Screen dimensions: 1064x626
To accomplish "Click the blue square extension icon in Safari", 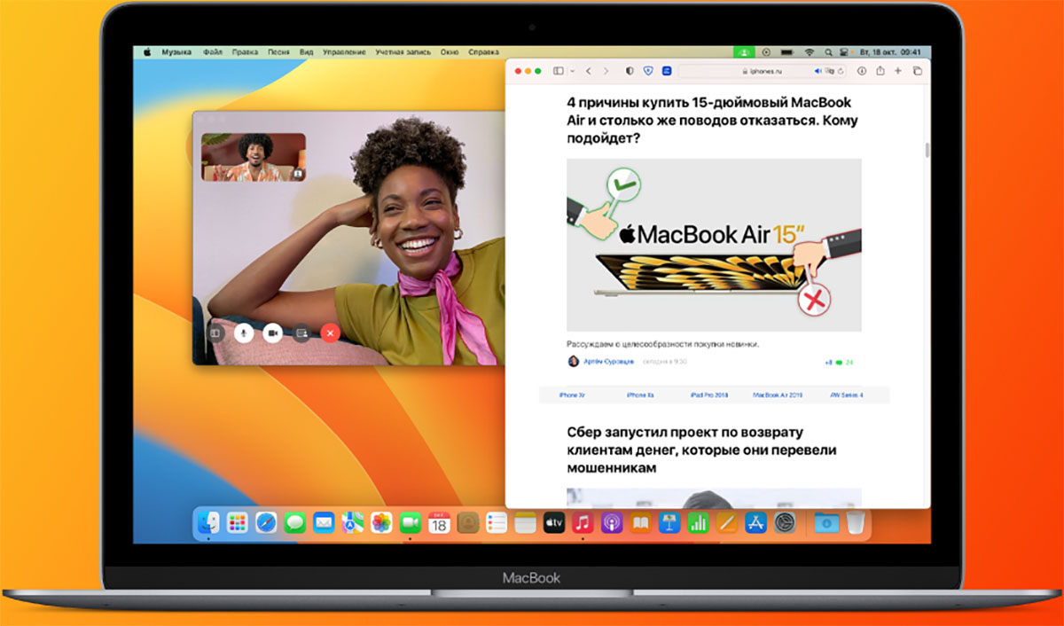I will tap(667, 71).
